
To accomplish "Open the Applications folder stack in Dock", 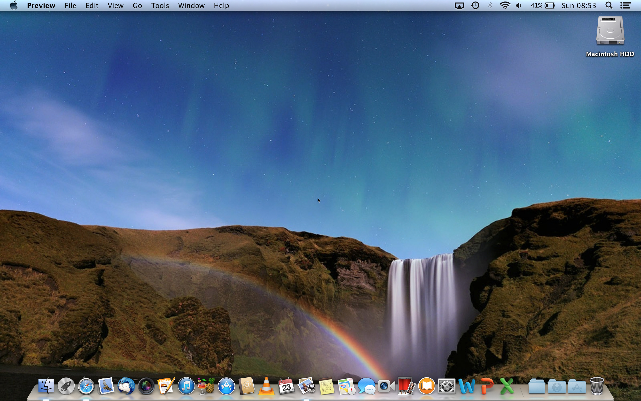I will pos(577,386).
